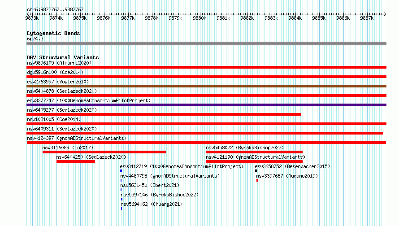Click the red bar under nsv6404878
Viewport: 399px width, 226px height.
206,96
